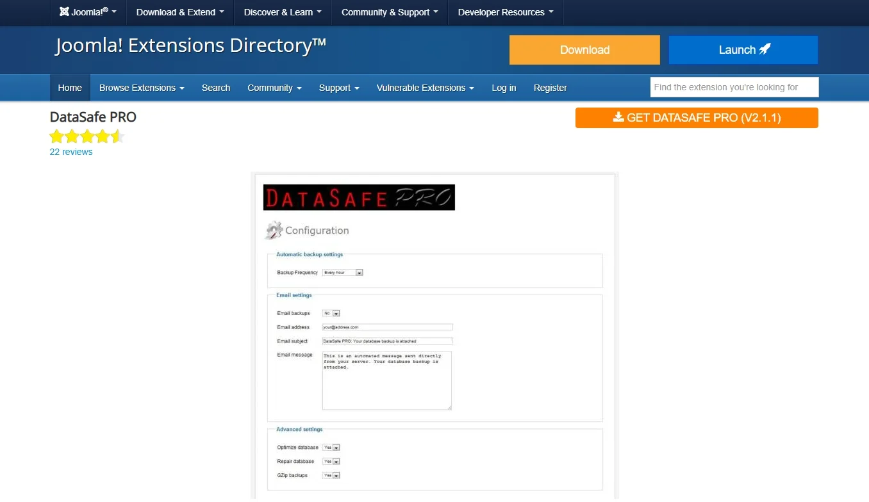Expand the Browse Extensions dropdown
This screenshot has width=869, height=502.
point(142,88)
